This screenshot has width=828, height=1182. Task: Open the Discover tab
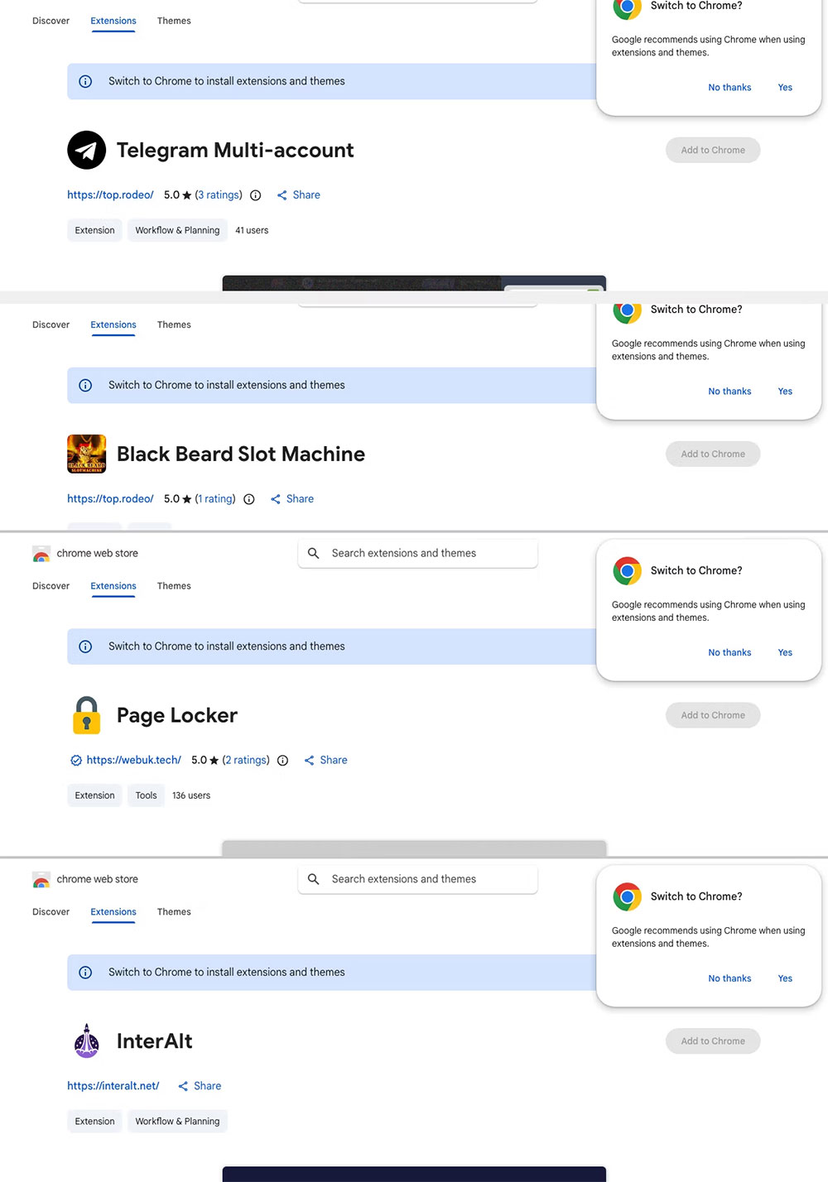[x=51, y=585]
